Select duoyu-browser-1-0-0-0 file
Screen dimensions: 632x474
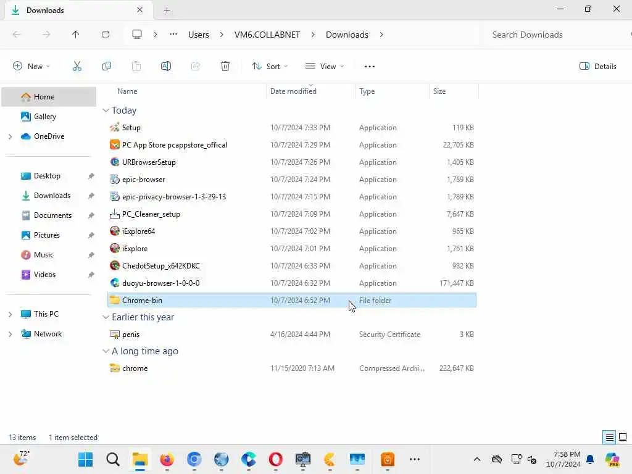pos(292,283)
